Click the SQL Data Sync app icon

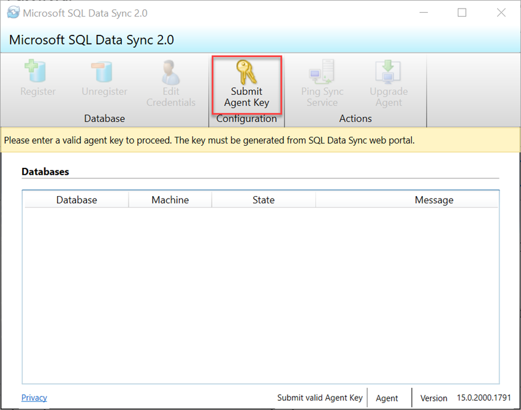coord(13,12)
